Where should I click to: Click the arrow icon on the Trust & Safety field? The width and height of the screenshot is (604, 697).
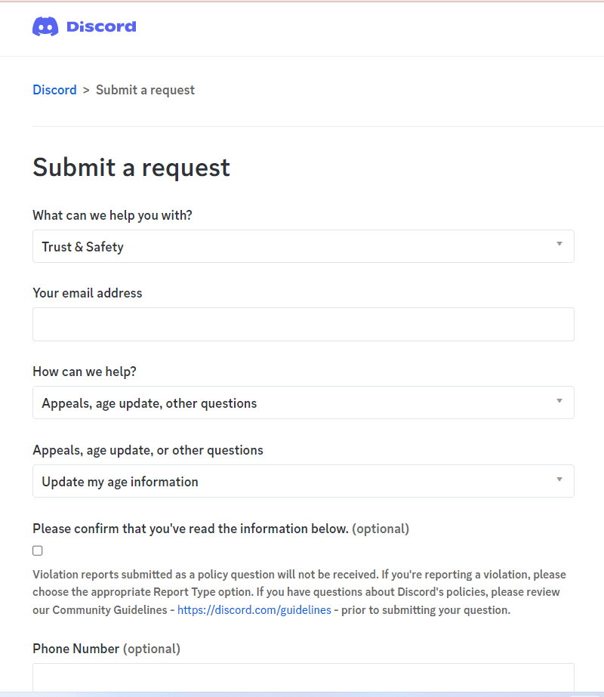pyautogui.click(x=559, y=244)
